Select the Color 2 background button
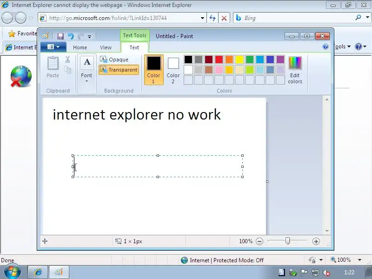 point(173,70)
